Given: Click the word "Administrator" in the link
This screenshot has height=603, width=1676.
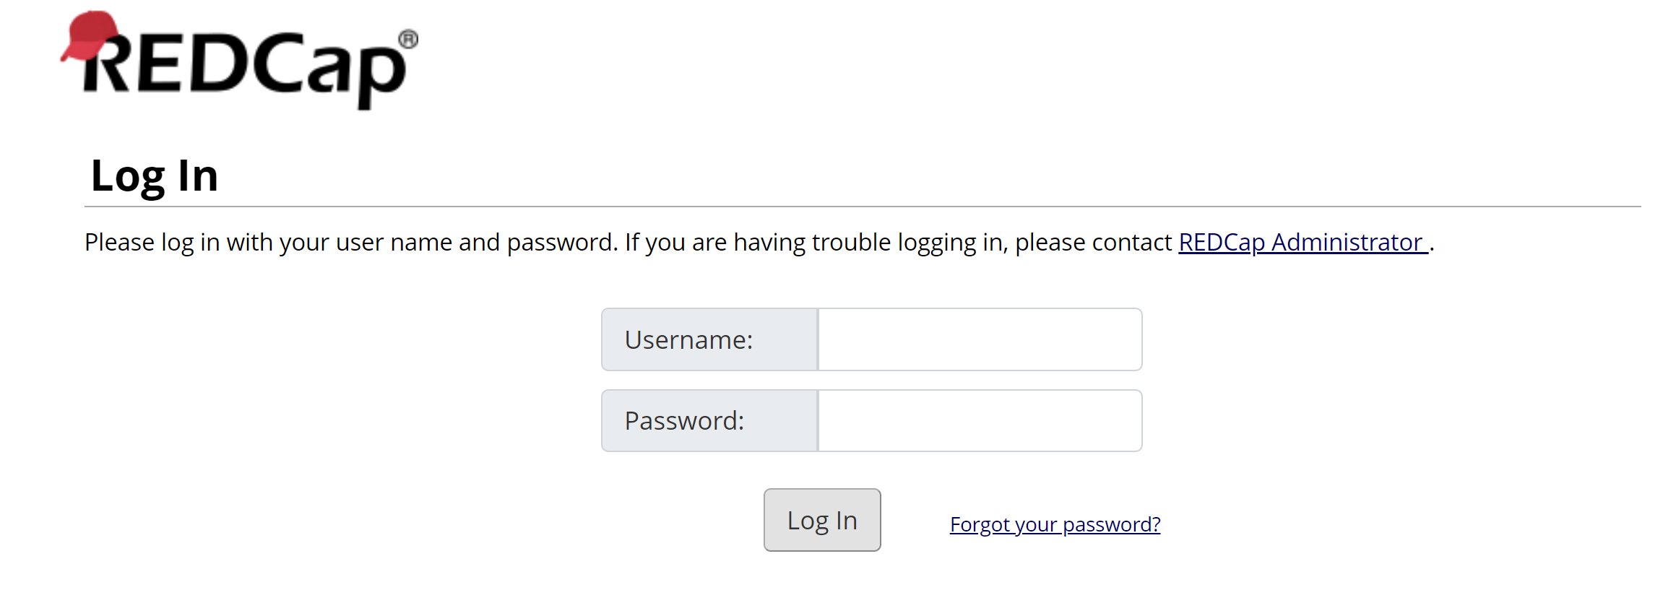Looking at the screenshot, I should click(x=1347, y=243).
